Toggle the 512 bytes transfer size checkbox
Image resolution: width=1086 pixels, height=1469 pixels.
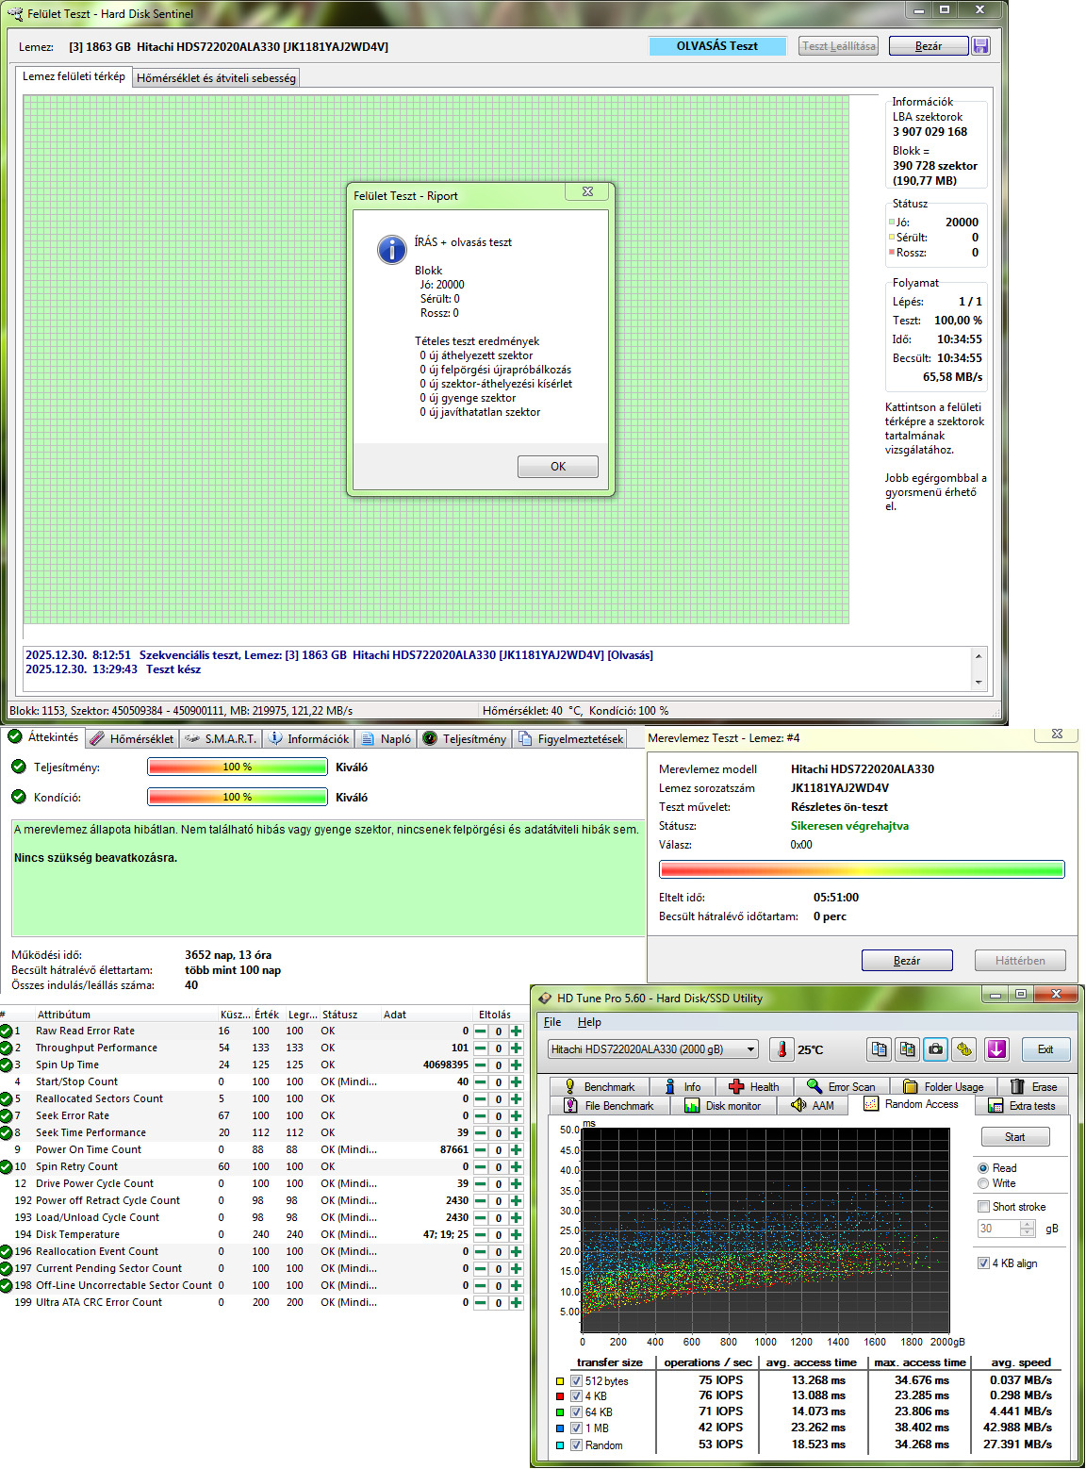click(576, 1381)
